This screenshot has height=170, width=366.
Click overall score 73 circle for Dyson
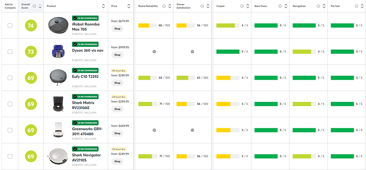[x=31, y=52]
